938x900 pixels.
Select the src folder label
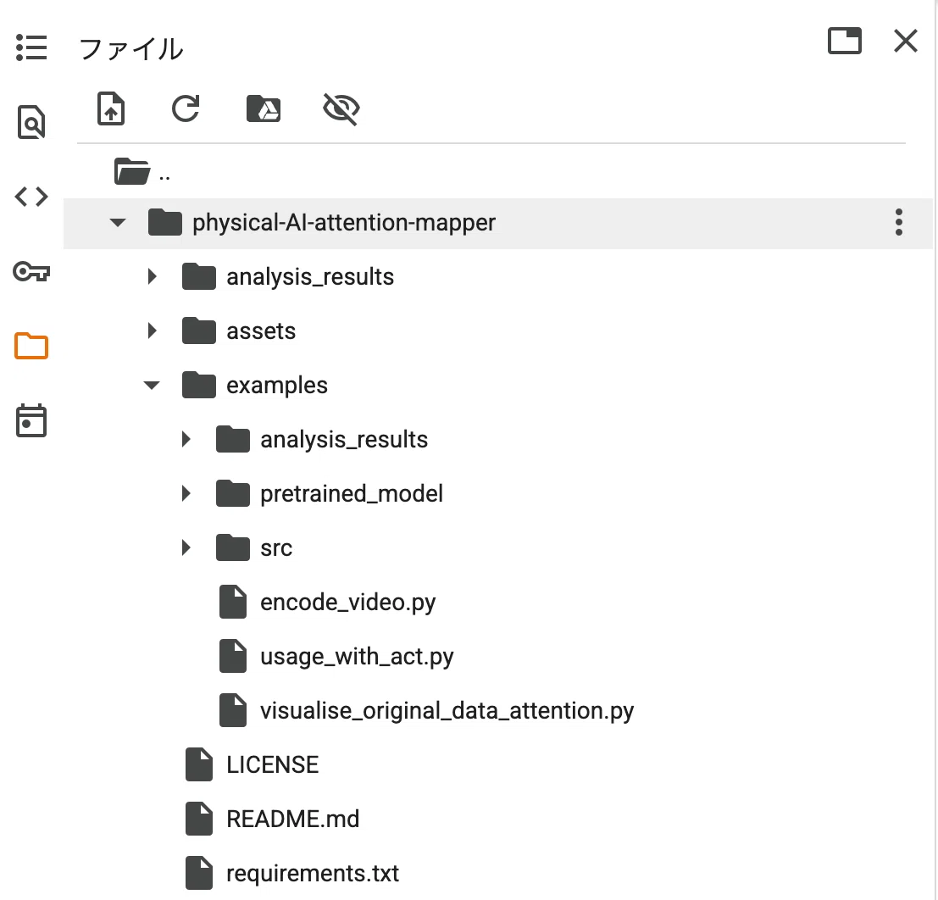276,548
